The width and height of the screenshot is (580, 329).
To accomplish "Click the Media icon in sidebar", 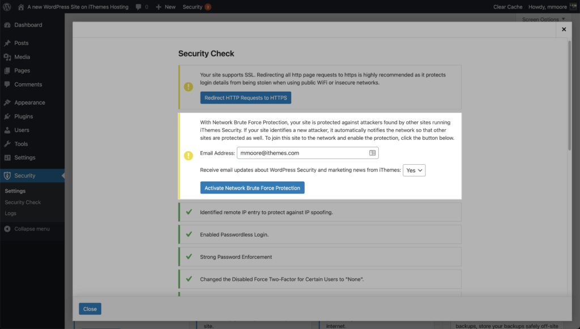I will pyautogui.click(x=7, y=57).
